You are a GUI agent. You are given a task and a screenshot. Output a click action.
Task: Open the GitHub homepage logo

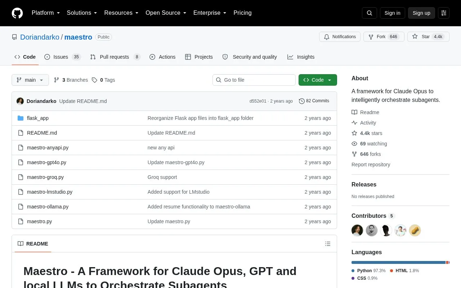click(17, 13)
